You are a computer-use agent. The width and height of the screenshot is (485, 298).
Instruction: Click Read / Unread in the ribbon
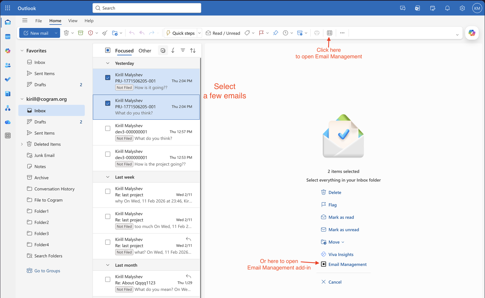click(x=223, y=33)
